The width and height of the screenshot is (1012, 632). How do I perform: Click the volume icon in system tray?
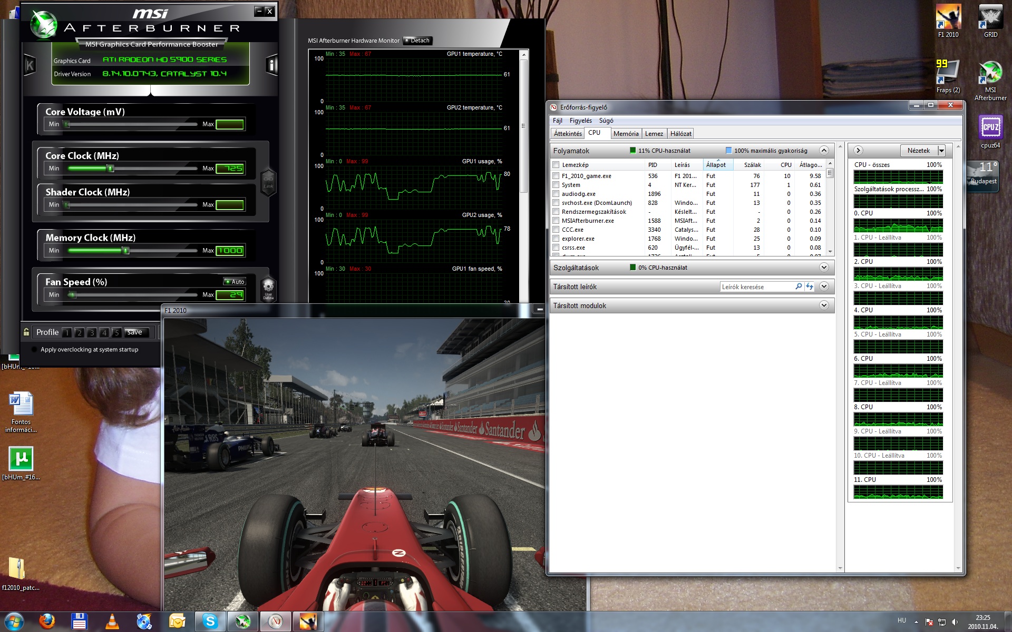click(955, 622)
